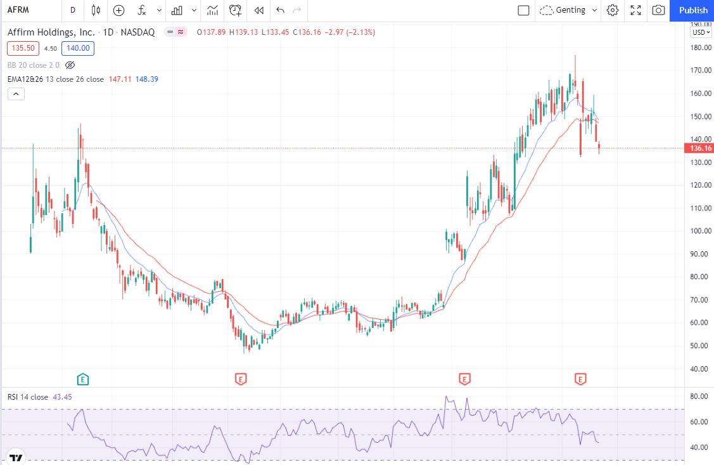The width and height of the screenshot is (714, 465).
Task: Open the chevron dropdown beside the bar chart icon
Action: [194, 10]
